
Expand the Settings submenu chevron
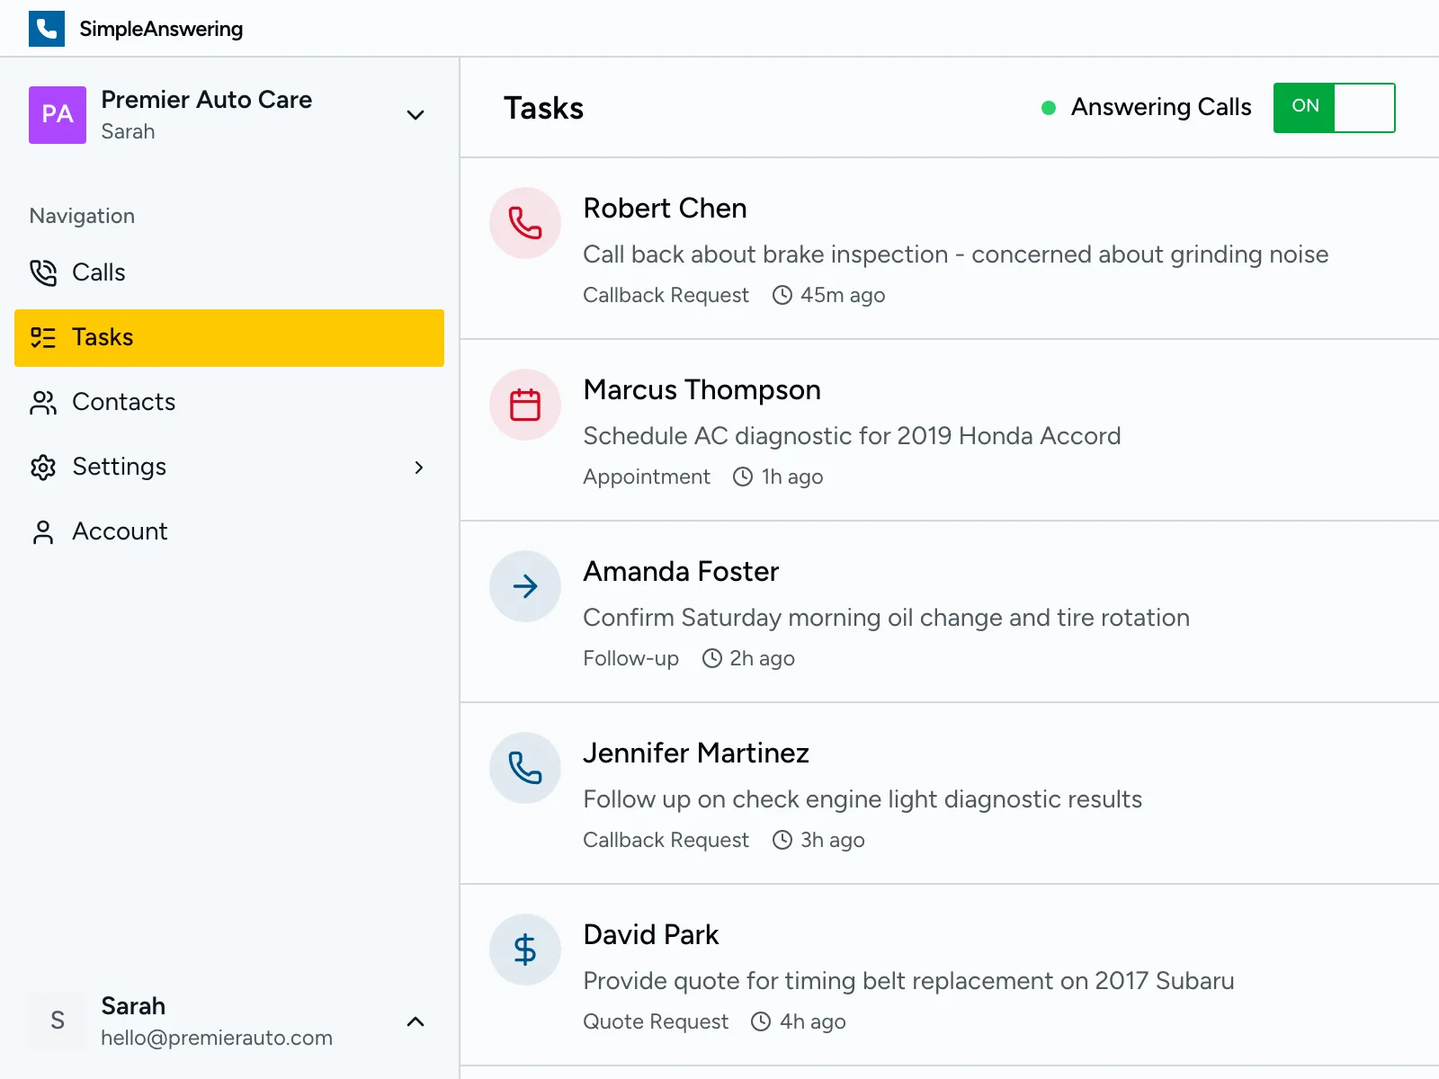pos(418,468)
